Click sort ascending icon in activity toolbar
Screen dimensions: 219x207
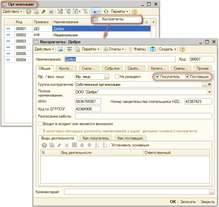tap(97, 145)
